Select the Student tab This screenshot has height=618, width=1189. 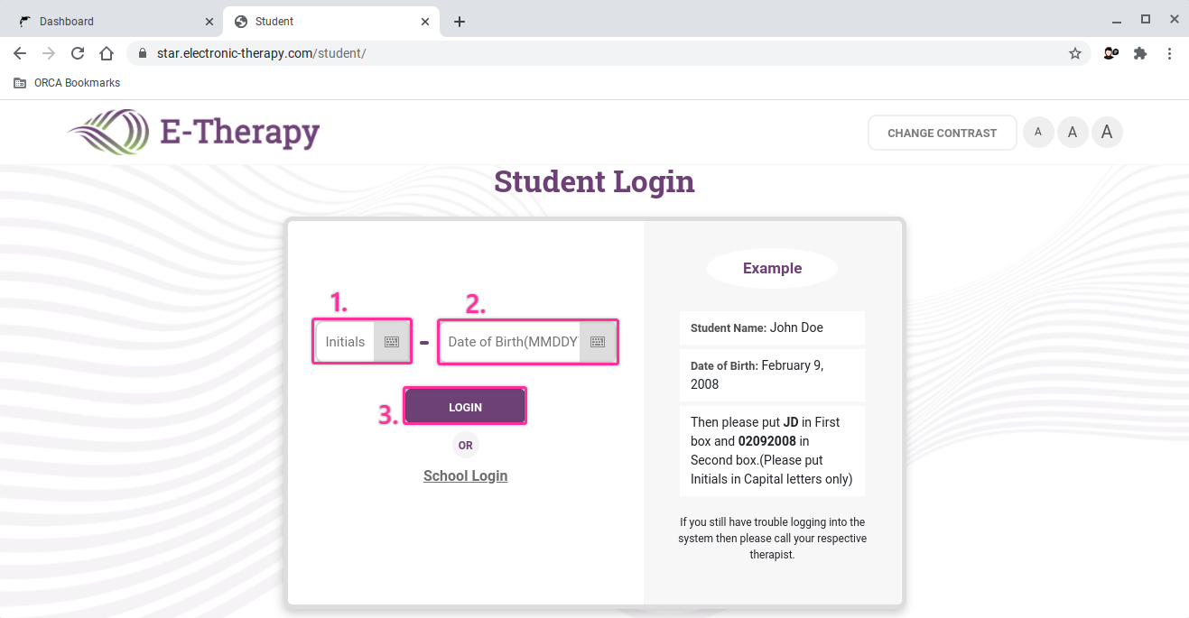click(332, 22)
